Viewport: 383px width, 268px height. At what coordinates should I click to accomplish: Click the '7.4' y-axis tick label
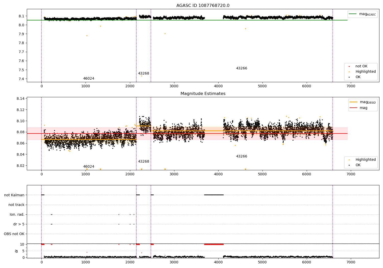pos(22,79)
